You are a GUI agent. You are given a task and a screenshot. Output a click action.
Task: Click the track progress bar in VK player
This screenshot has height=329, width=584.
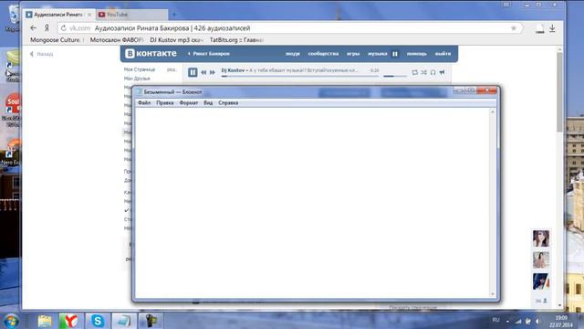300,76
